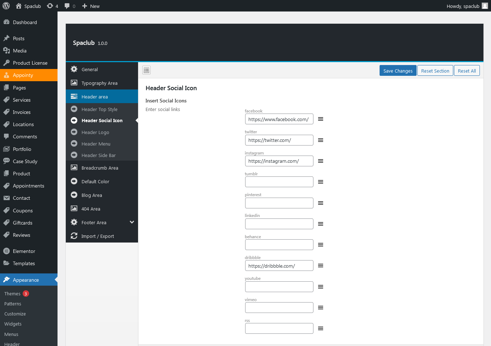Click the Import / Export refresh icon
This screenshot has height=346, width=491.
pyautogui.click(x=74, y=236)
